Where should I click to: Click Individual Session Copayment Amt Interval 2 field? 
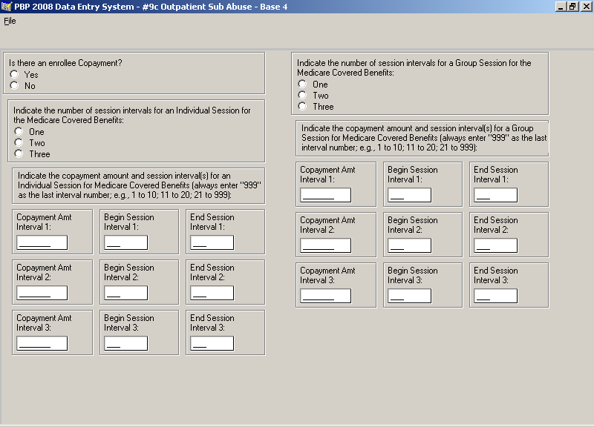click(42, 293)
